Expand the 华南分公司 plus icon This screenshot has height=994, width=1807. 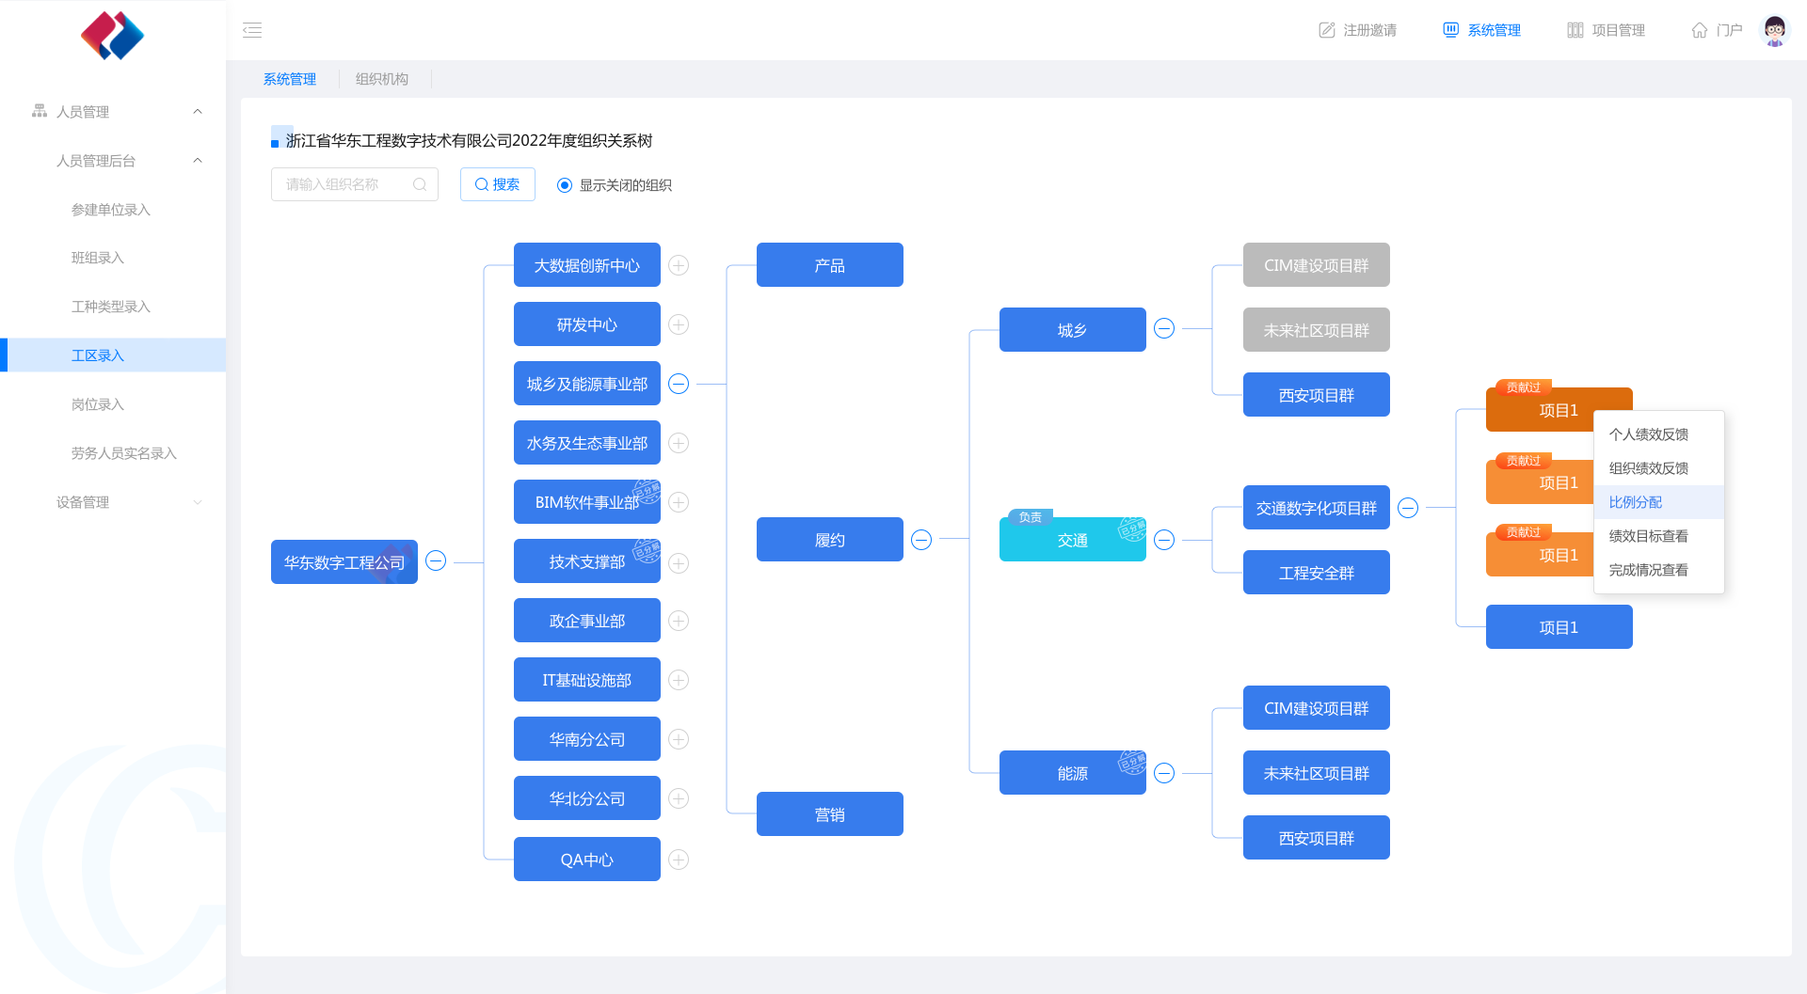[x=679, y=739]
